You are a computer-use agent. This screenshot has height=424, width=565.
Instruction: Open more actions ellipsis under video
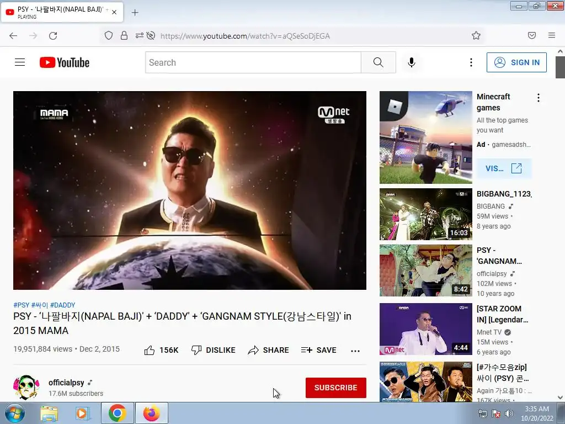[x=355, y=351]
